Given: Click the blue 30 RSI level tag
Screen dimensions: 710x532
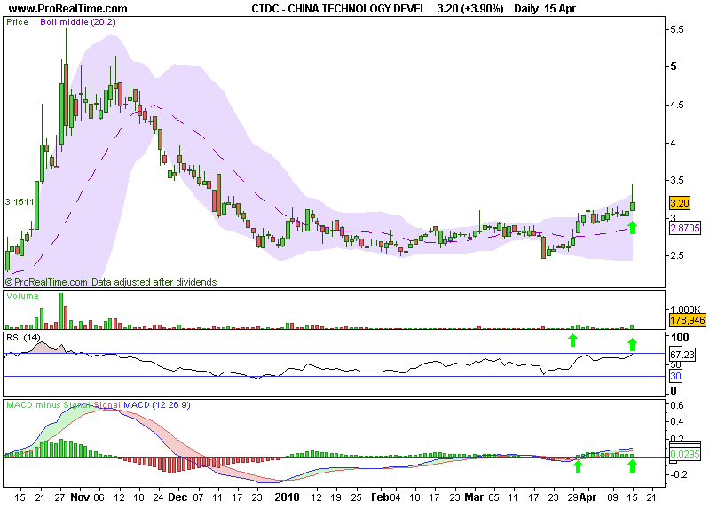Looking at the screenshot, I should coord(675,376).
